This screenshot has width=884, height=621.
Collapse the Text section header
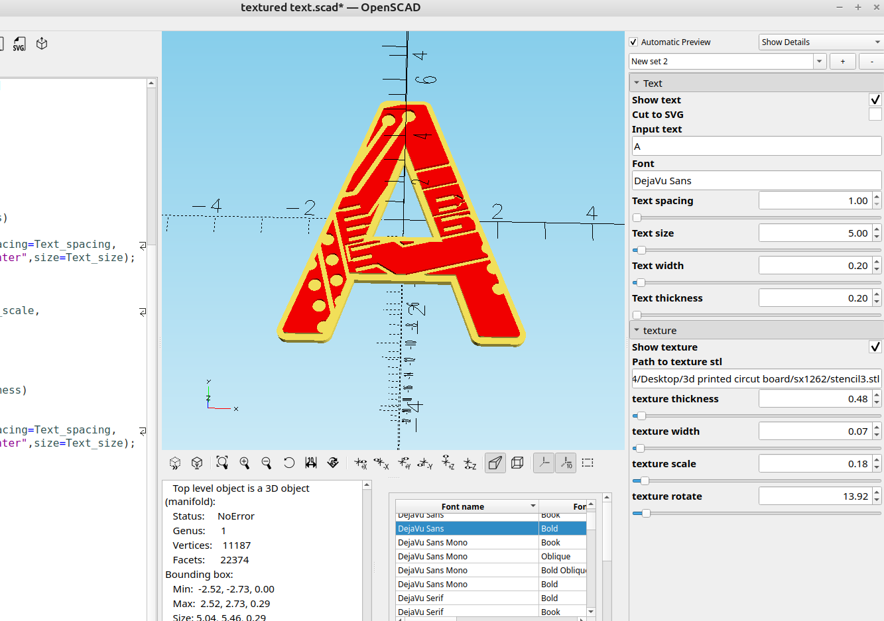point(639,82)
